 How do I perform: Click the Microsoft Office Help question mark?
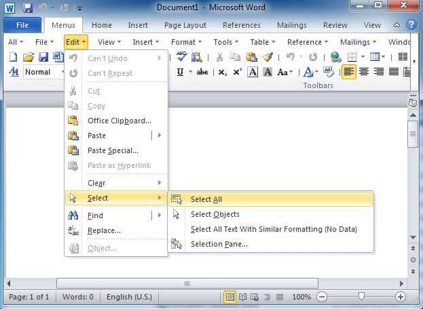411,25
